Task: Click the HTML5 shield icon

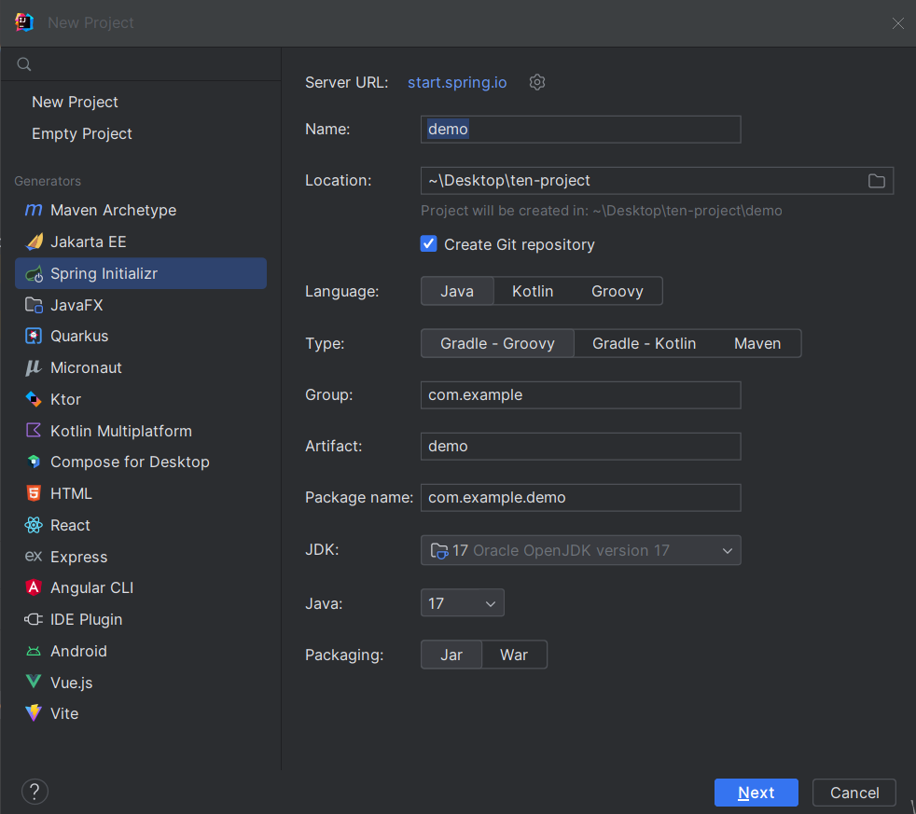Action: coord(34,493)
